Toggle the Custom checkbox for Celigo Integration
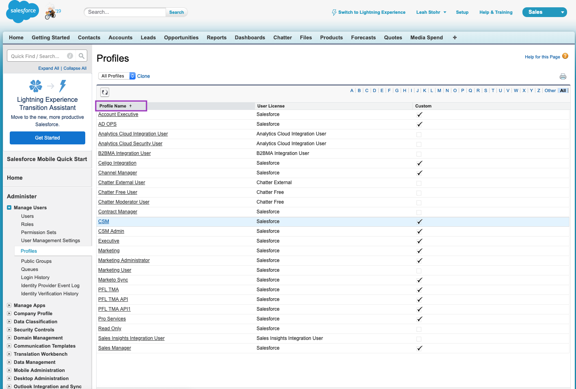 pyautogui.click(x=419, y=163)
